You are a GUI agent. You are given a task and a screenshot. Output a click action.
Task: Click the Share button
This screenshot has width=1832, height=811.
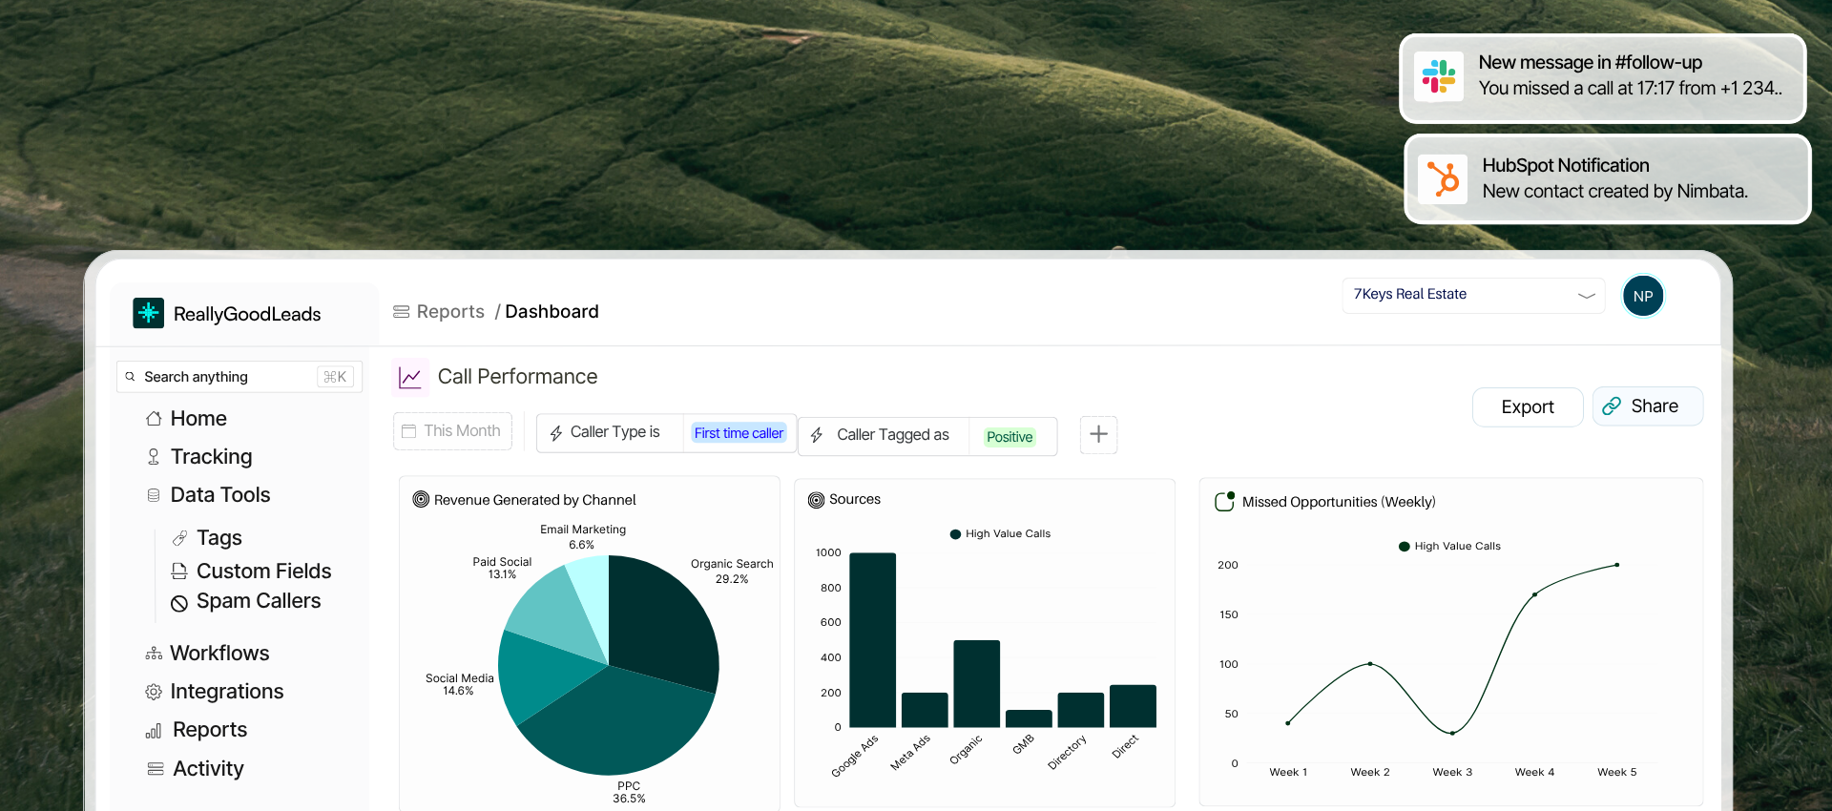(x=1647, y=406)
